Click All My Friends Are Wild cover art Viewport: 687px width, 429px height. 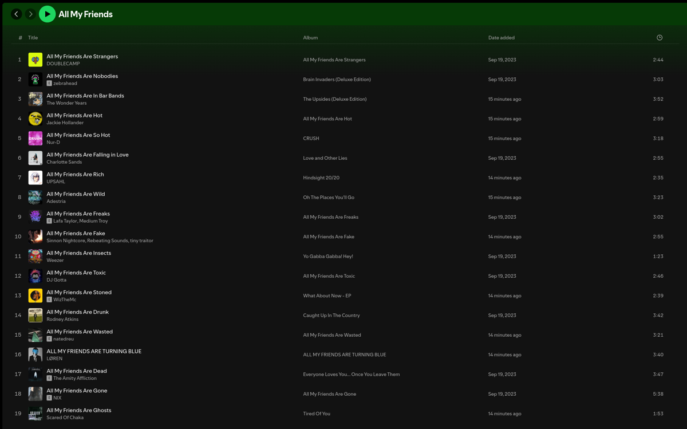click(x=35, y=197)
